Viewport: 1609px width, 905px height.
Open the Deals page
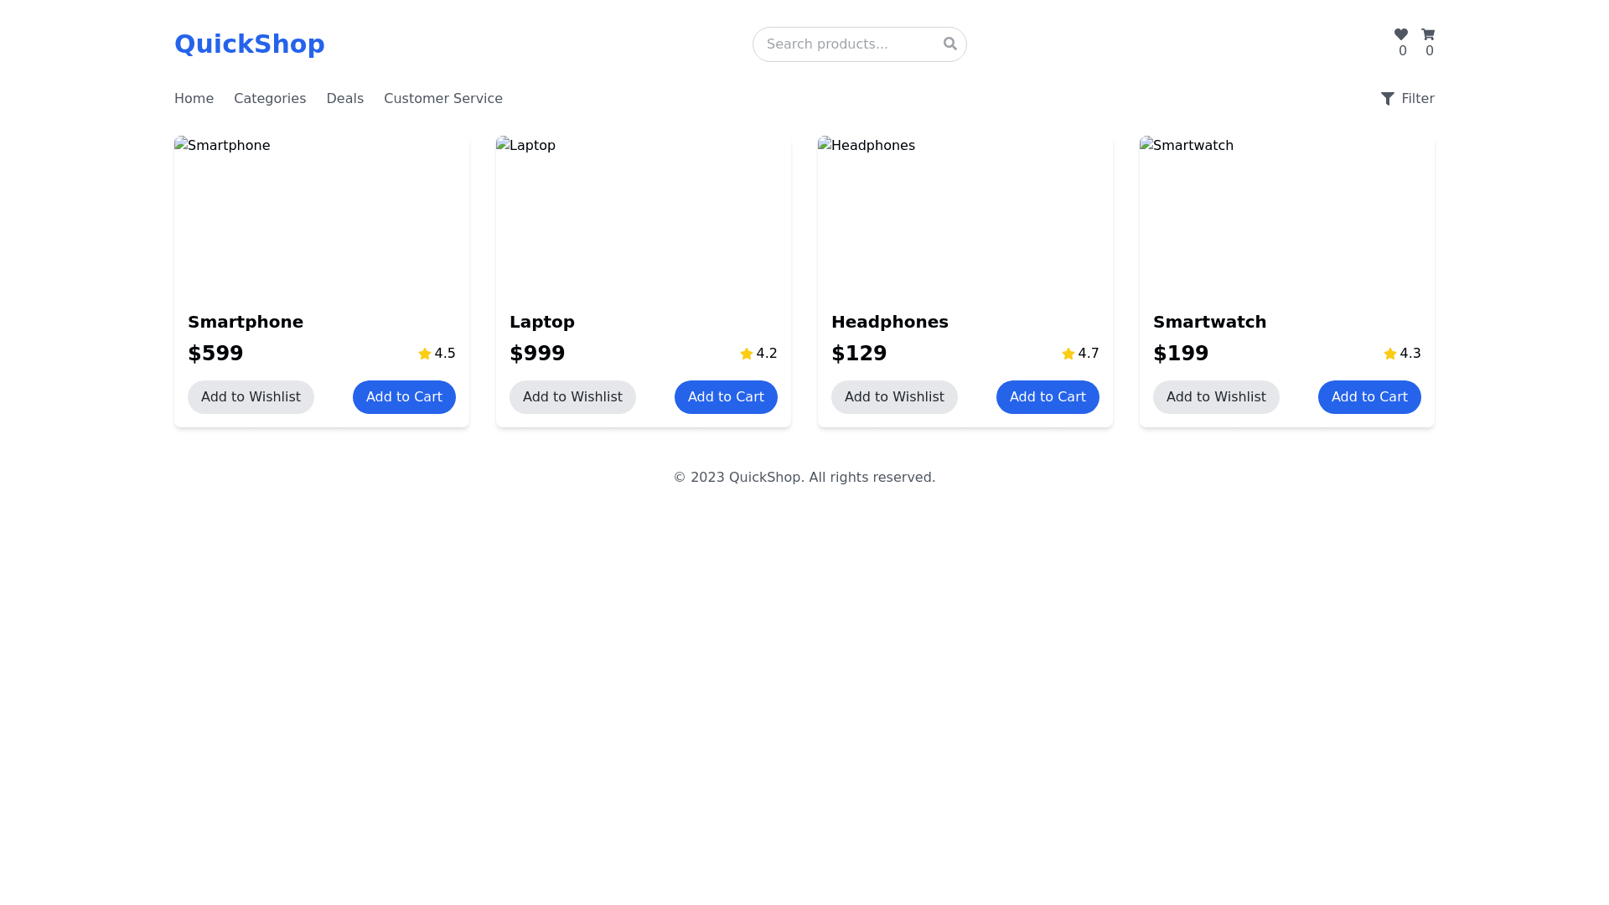pyautogui.click(x=344, y=99)
